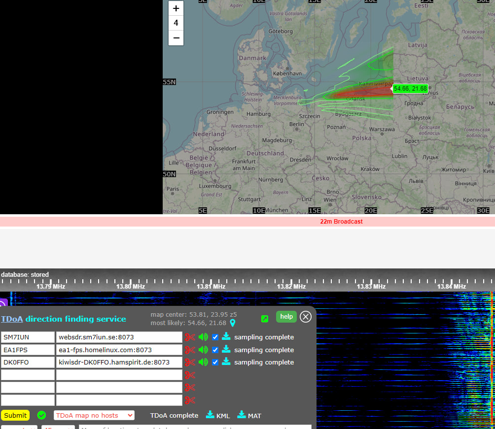Click scissors icon for SM7IUN host

click(x=190, y=337)
